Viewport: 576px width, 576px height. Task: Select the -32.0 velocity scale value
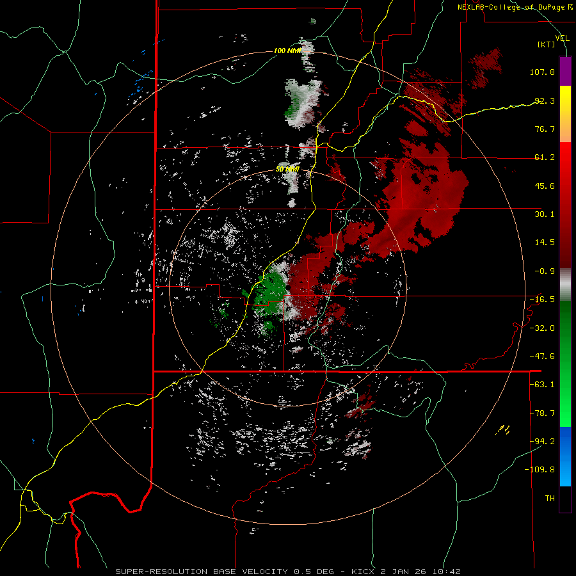pyautogui.click(x=542, y=328)
